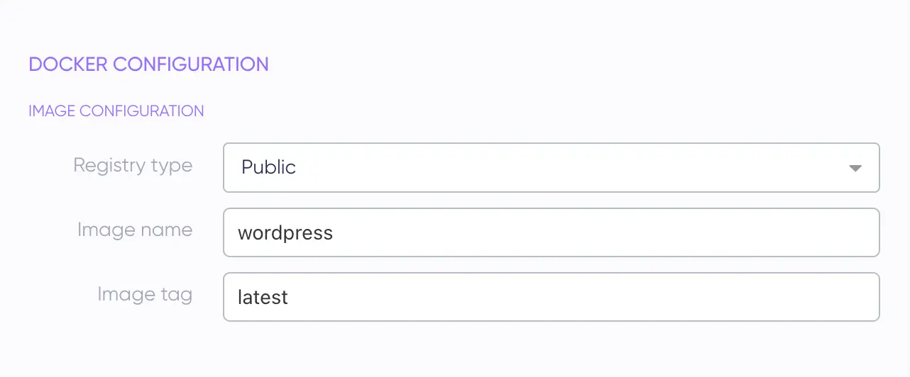Click the 'DOCKER CONFIGURATION' heading
Image resolution: width=910 pixels, height=377 pixels.
[x=148, y=64]
